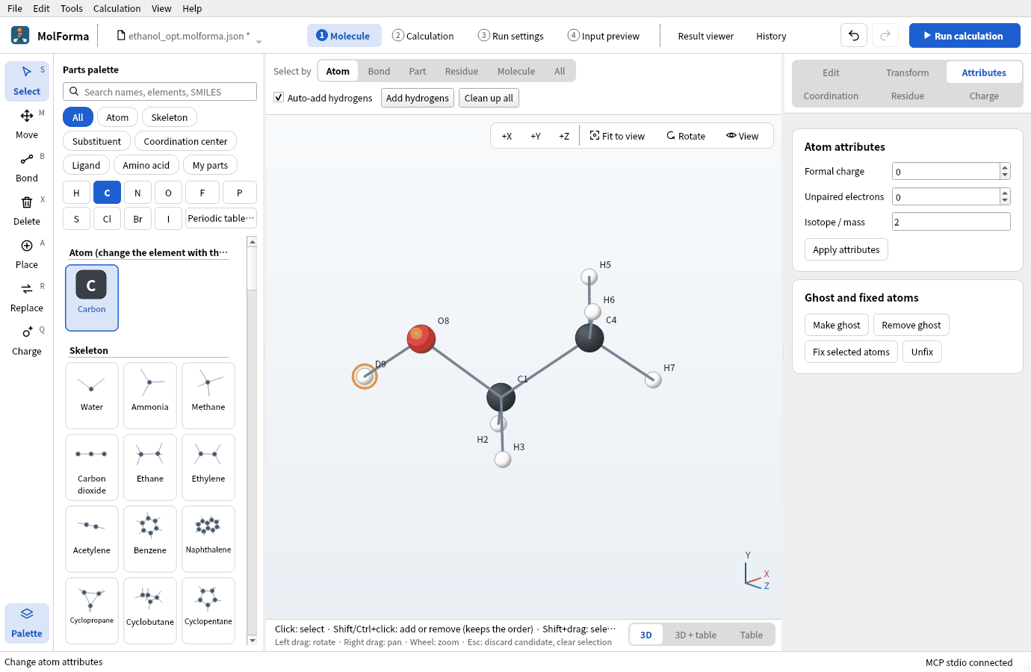Image resolution: width=1031 pixels, height=672 pixels.
Task: Choose the Cyclopropane skeleton
Action: click(x=92, y=611)
